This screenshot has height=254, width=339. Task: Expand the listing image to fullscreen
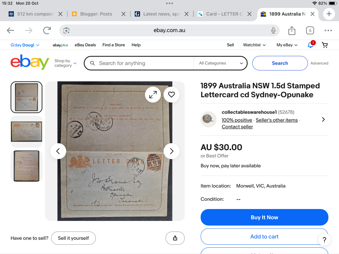tap(153, 95)
